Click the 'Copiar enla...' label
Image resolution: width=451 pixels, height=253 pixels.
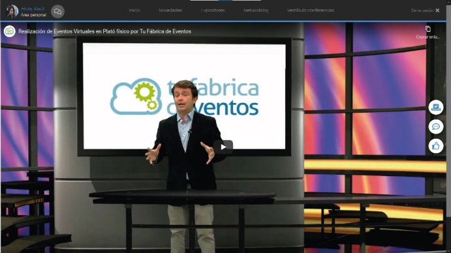[x=428, y=37]
